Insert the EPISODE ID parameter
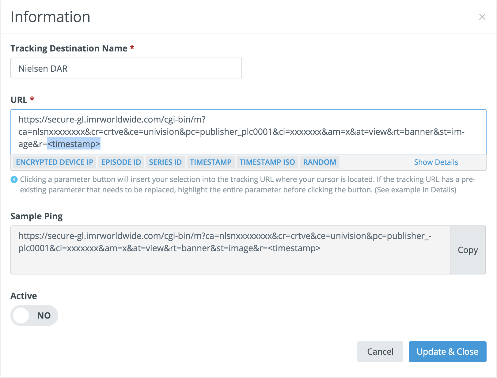Screen dimensions: 497x378 click(x=121, y=162)
